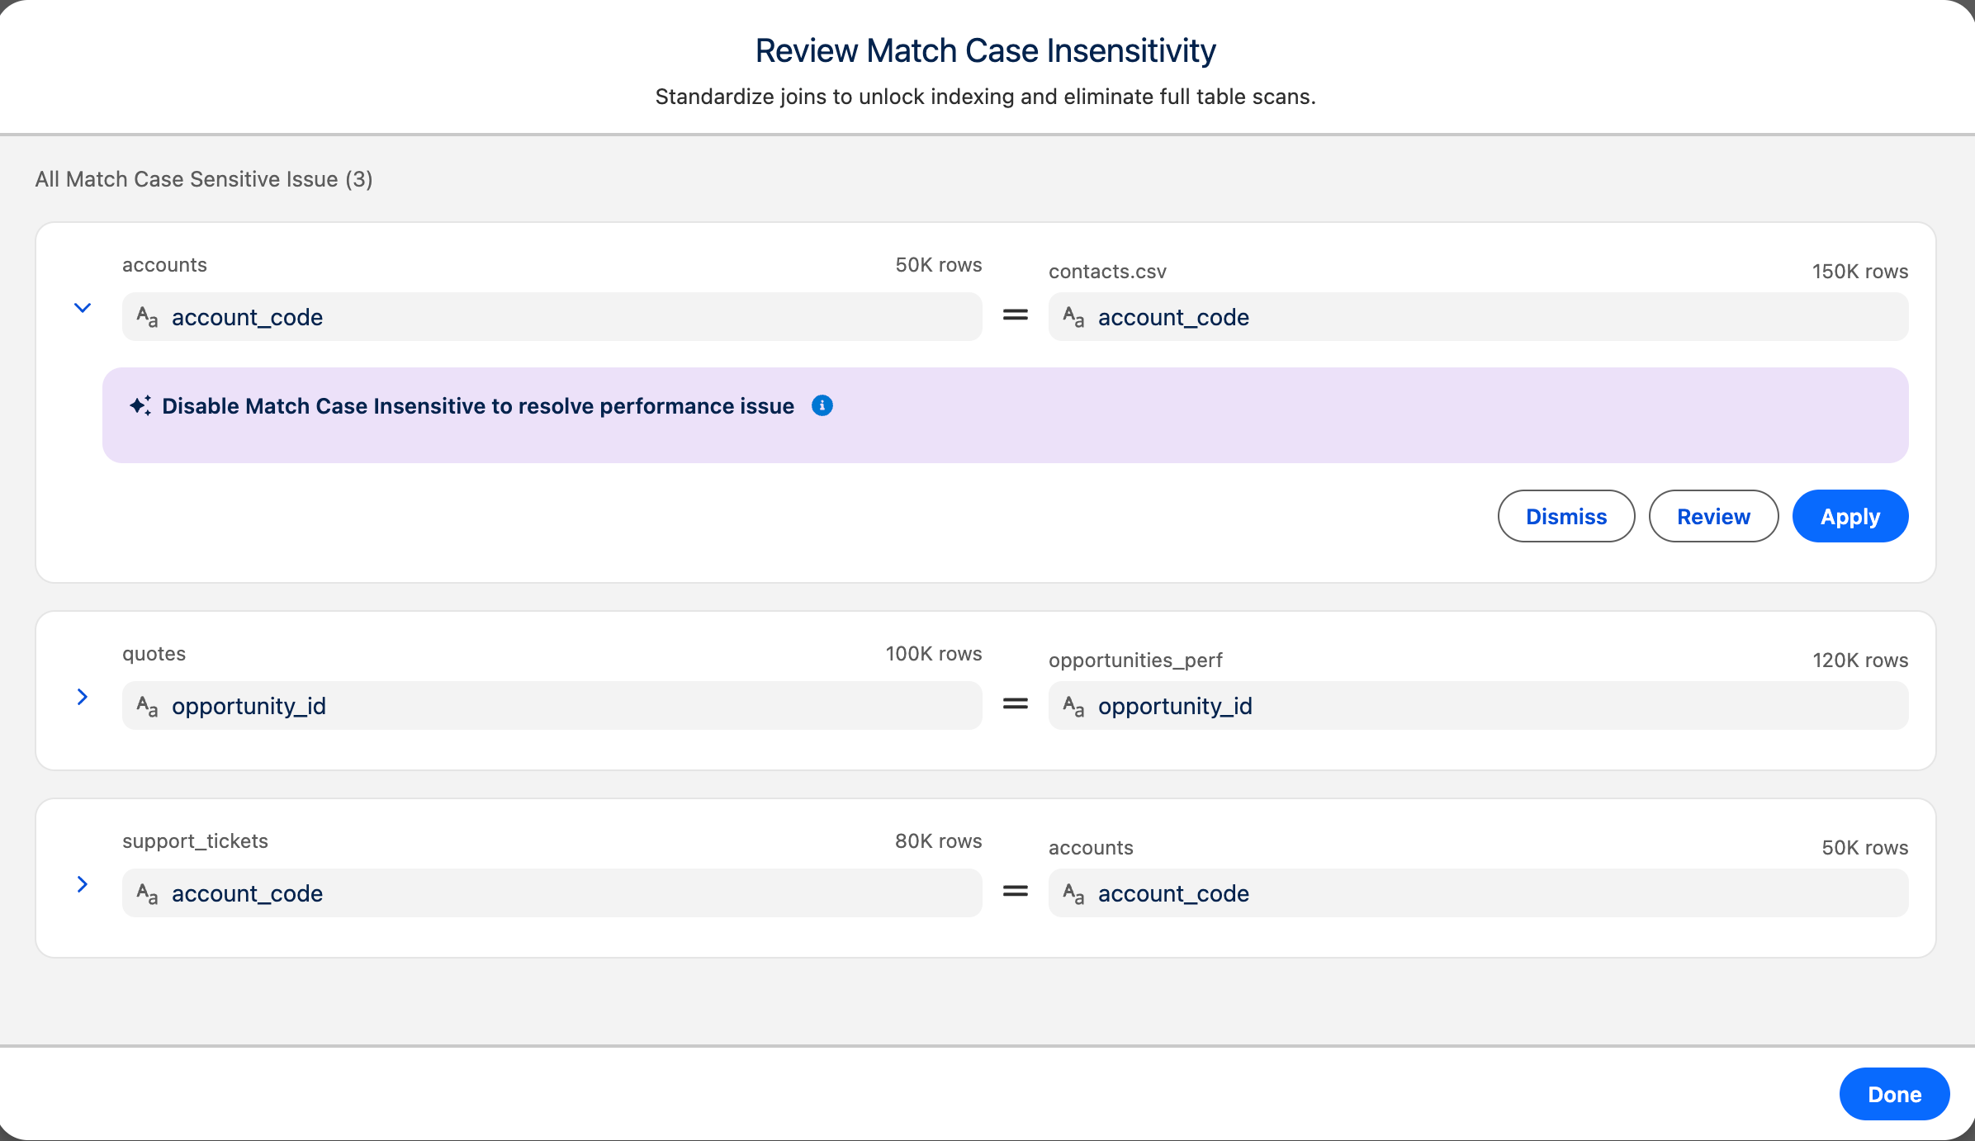Expand the quotes to opportunities_perf issue
1975x1141 pixels.
tap(83, 697)
